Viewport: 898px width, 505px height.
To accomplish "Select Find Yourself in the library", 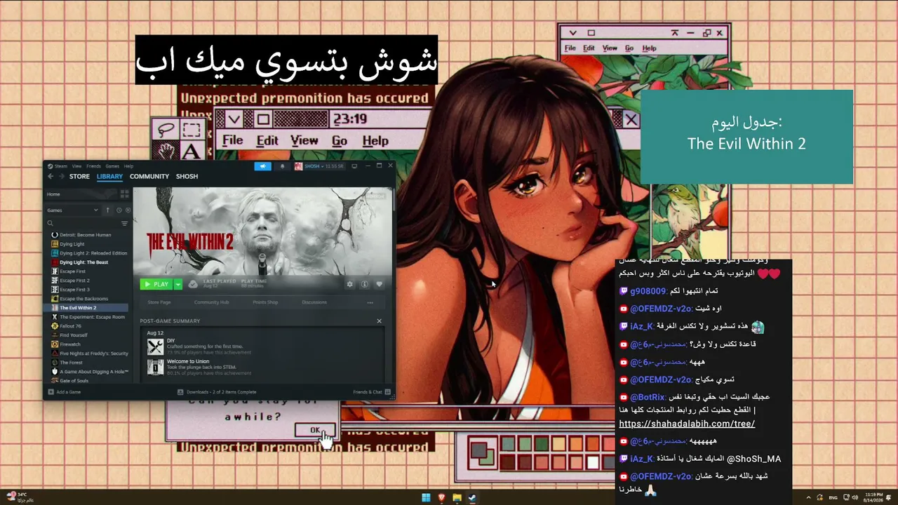I will tap(69, 335).
